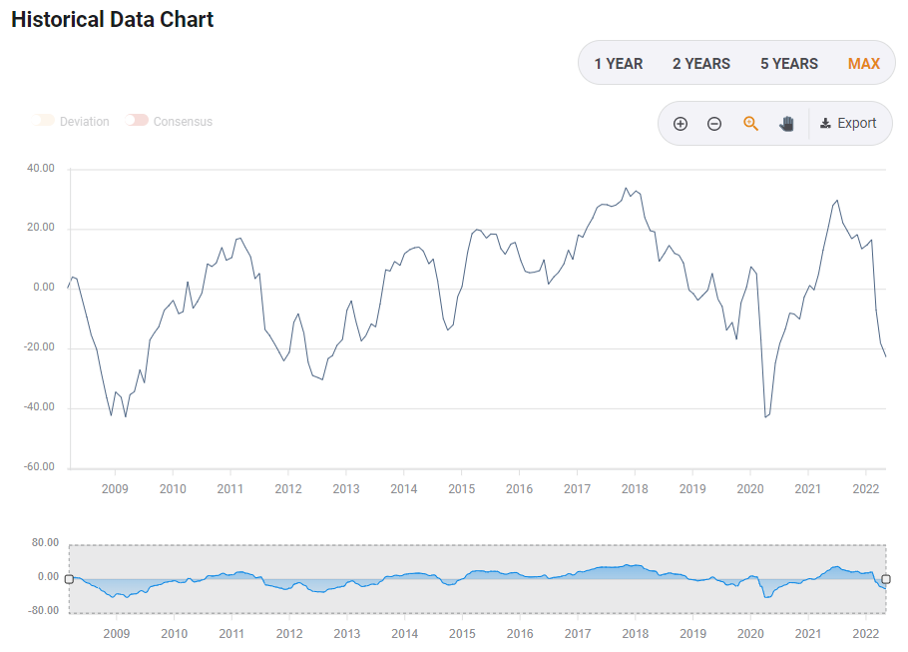Switch range to 2 YEARS
The height and width of the screenshot is (652, 908).
pyautogui.click(x=701, y=63)
